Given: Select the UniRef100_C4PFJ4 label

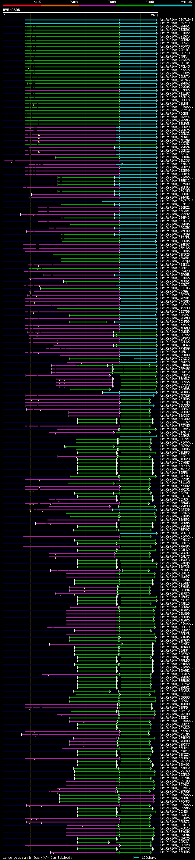Looking at the screenshot, I should tap(175, 56).
